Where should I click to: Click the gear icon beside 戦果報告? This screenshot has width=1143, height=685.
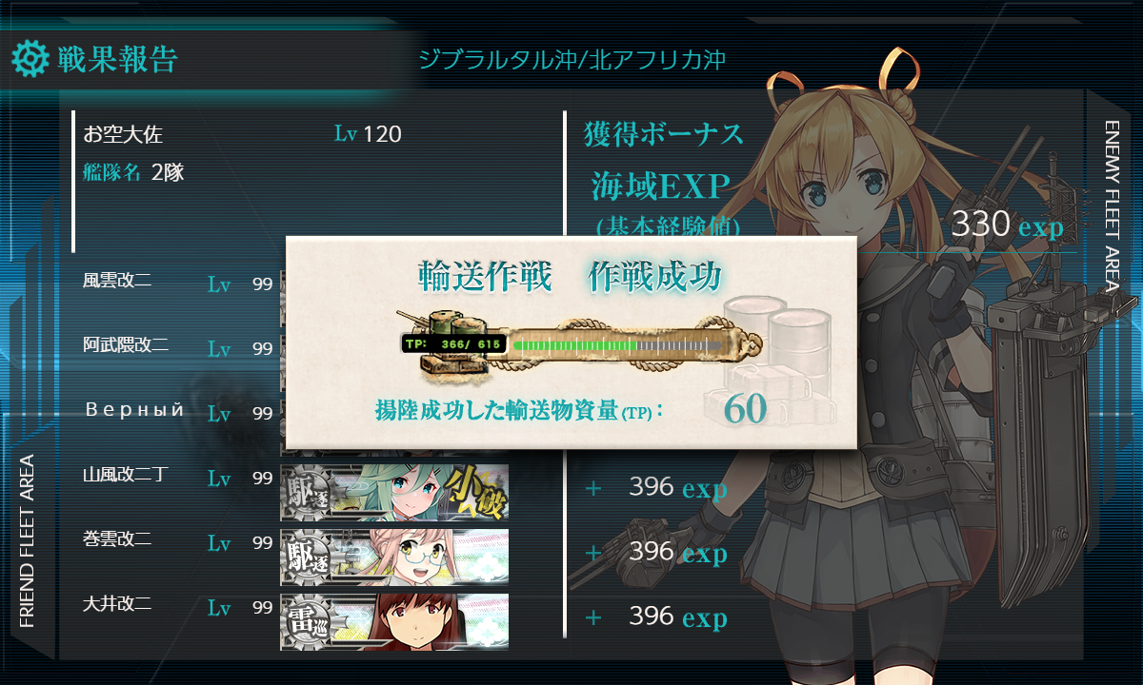(30, 59)
